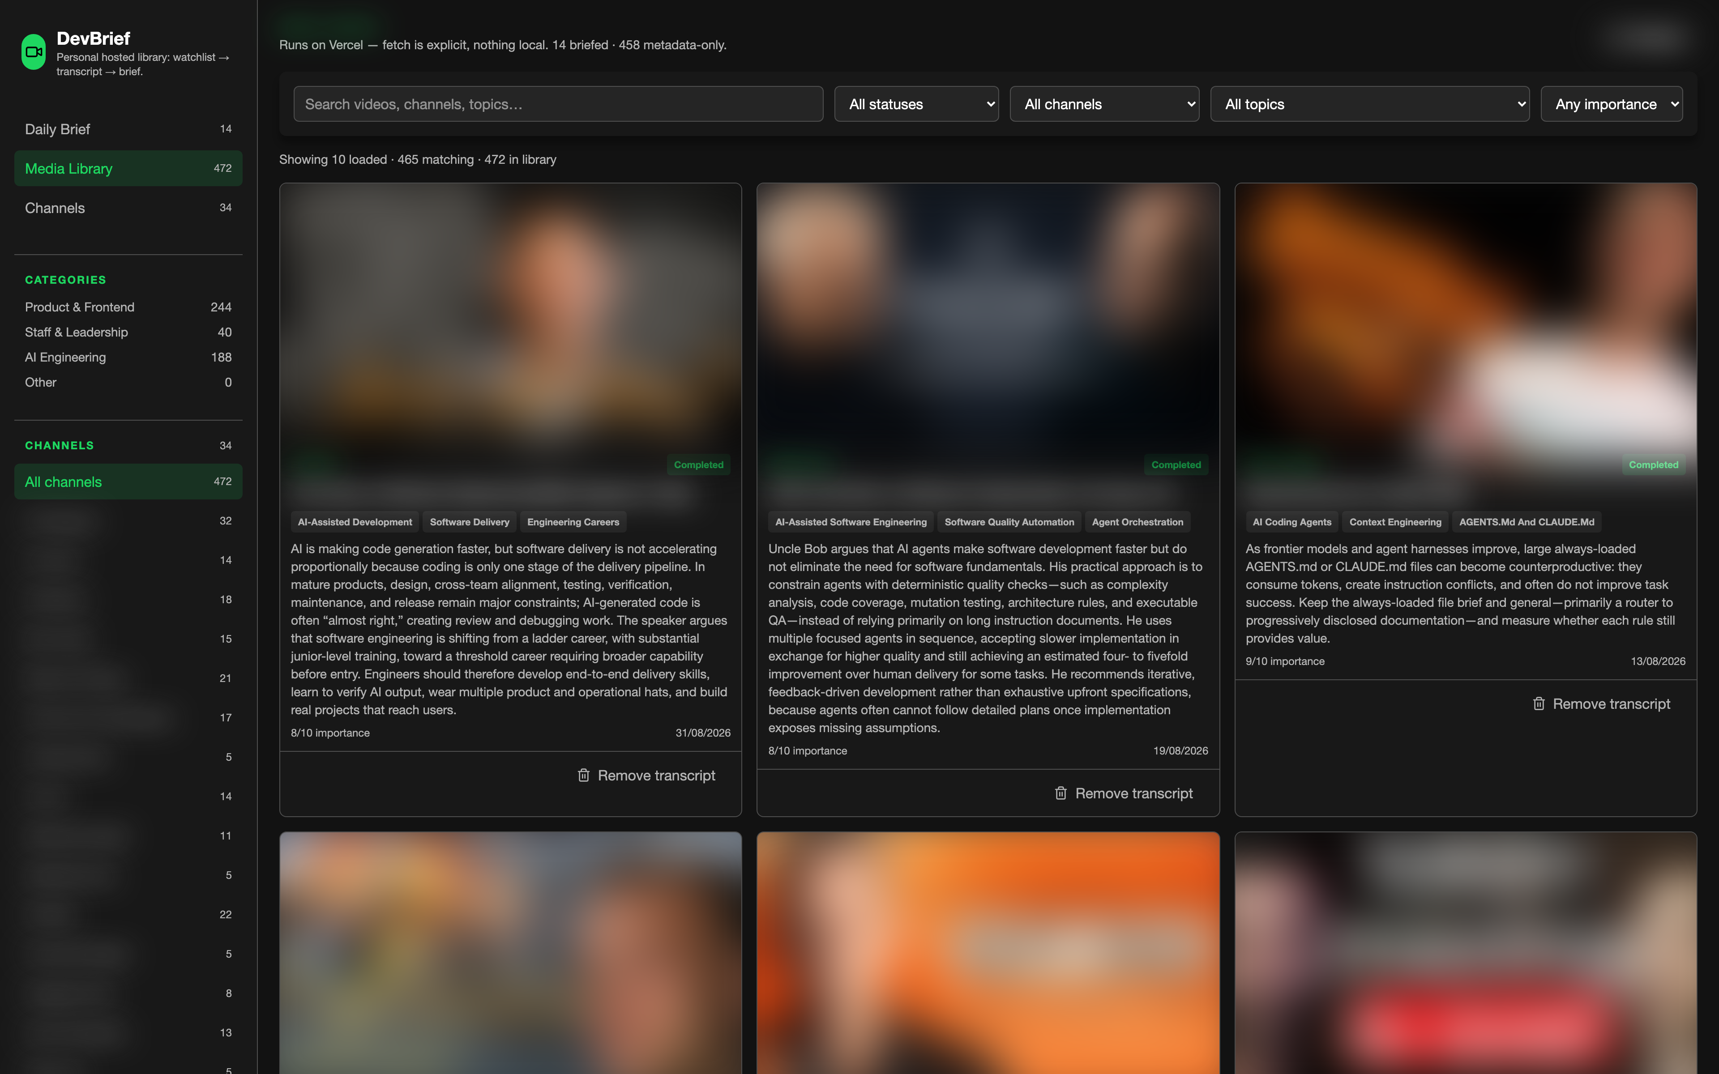Image resolution: width=1719 pixels, height=1074 pixels.
Task: Open the orange thumbnail in second row middle
Action: pyautogui.click(x=988, y=953)
